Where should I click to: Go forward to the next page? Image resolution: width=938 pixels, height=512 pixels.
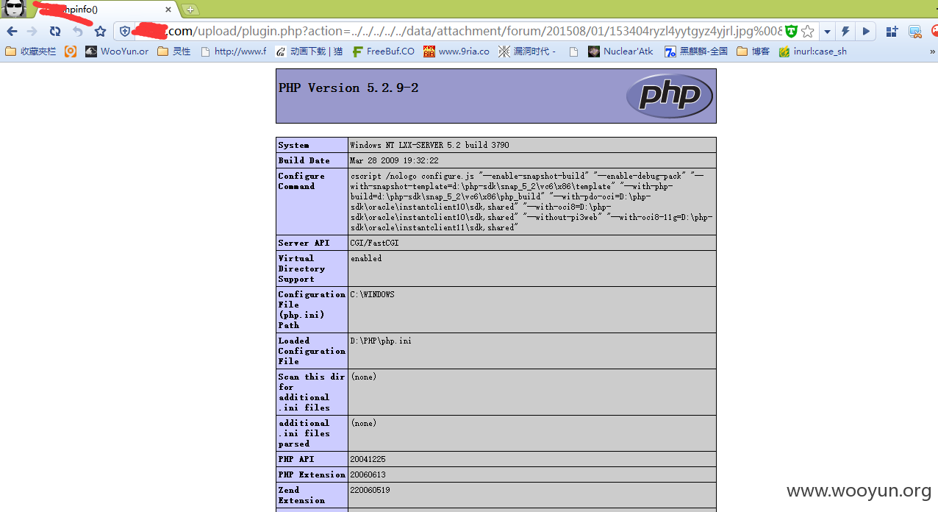pos(32,31)
